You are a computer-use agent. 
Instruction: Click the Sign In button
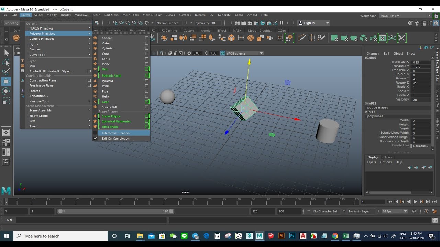pyautogui.click(x=313, y=23)
